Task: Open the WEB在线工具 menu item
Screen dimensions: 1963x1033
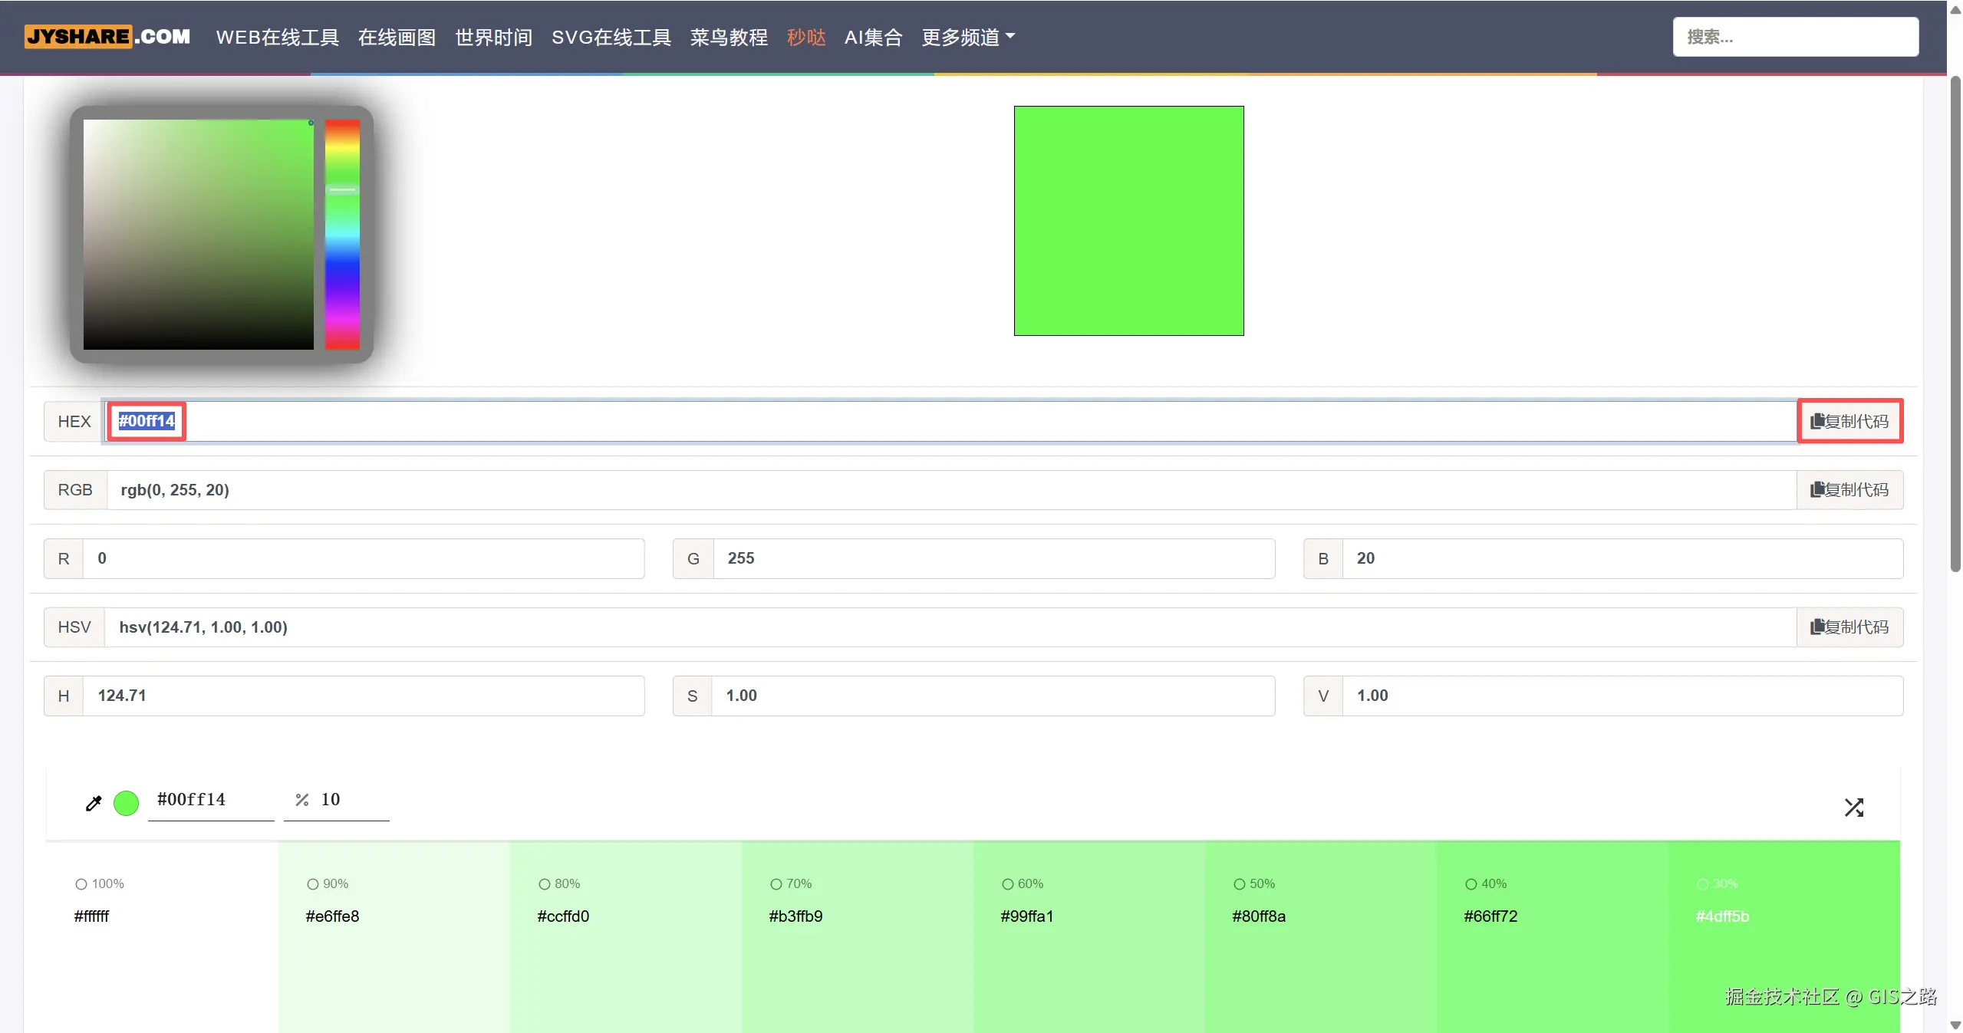Action: (277, 37)
